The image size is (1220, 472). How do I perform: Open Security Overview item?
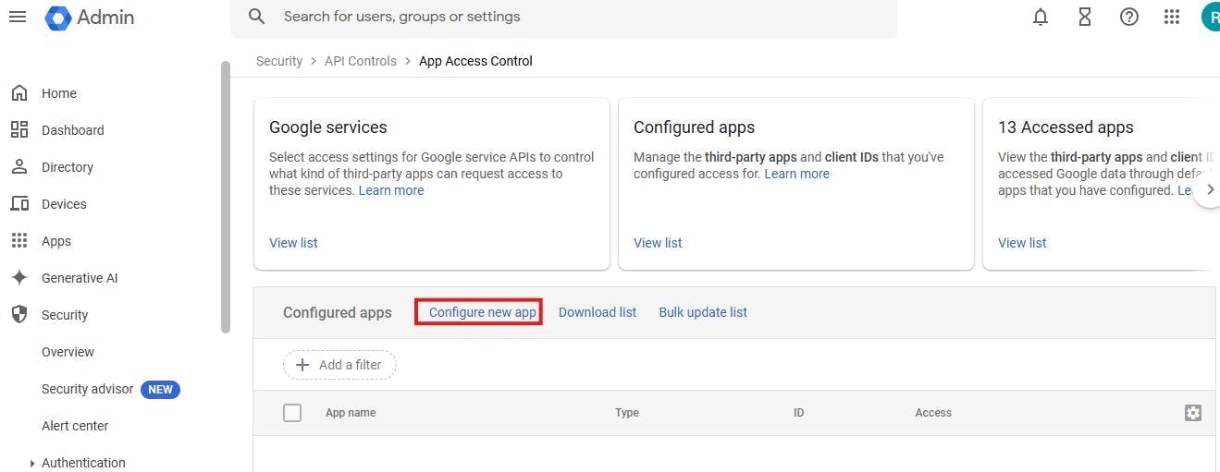click(x=68, y=352)
